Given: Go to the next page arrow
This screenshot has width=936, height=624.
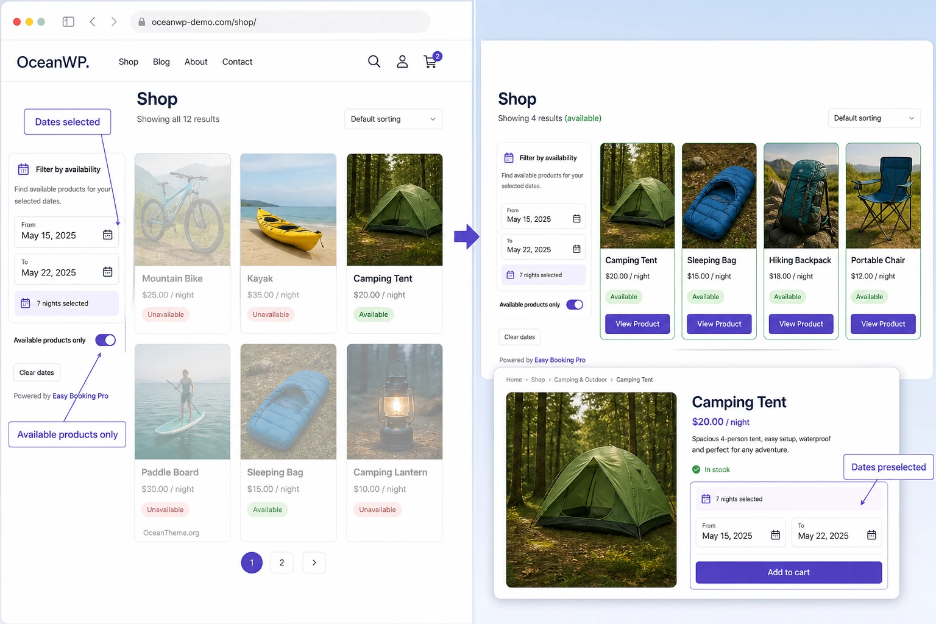Looking at the screenshot, I should point(314,562).
